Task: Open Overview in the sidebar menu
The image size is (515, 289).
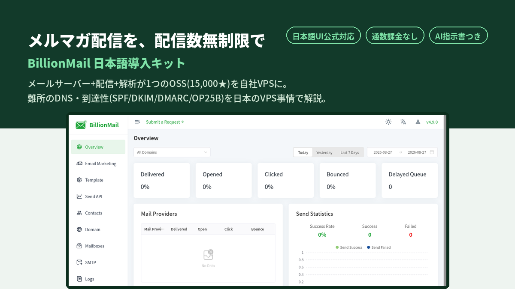Action: point(98,147)
